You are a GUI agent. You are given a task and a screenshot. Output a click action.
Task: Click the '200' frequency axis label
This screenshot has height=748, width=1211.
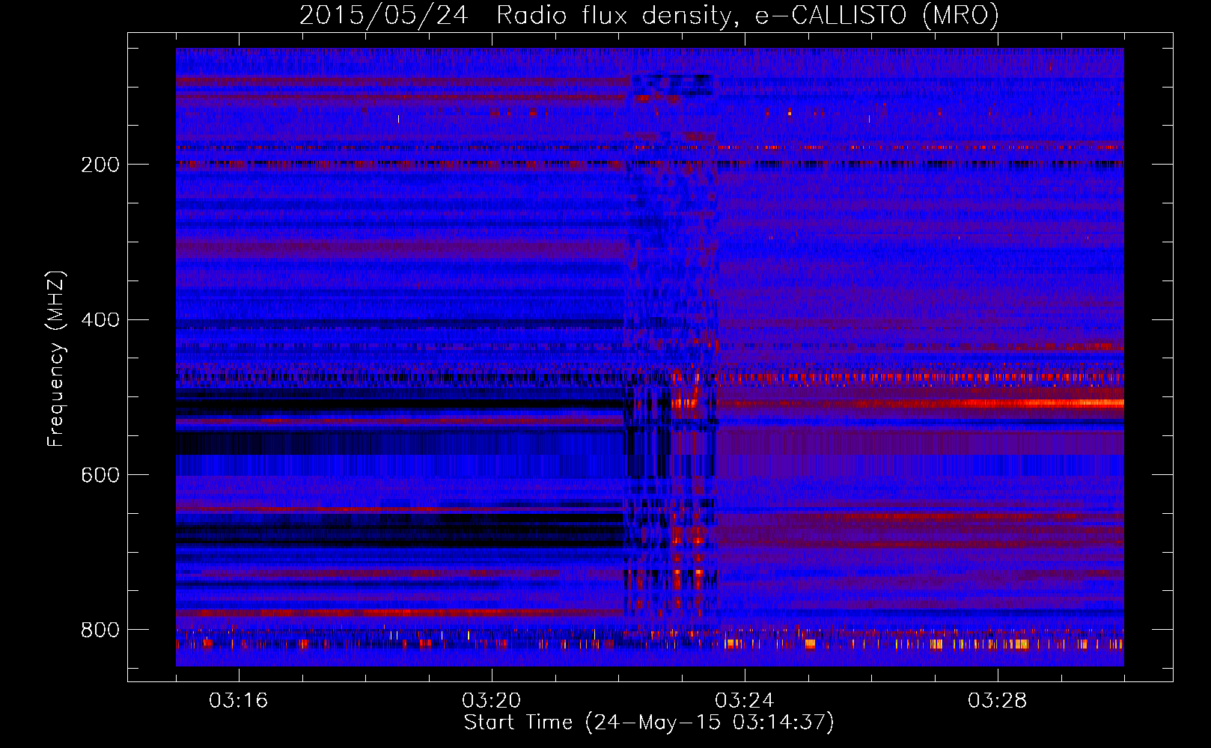tap(100, 165)
